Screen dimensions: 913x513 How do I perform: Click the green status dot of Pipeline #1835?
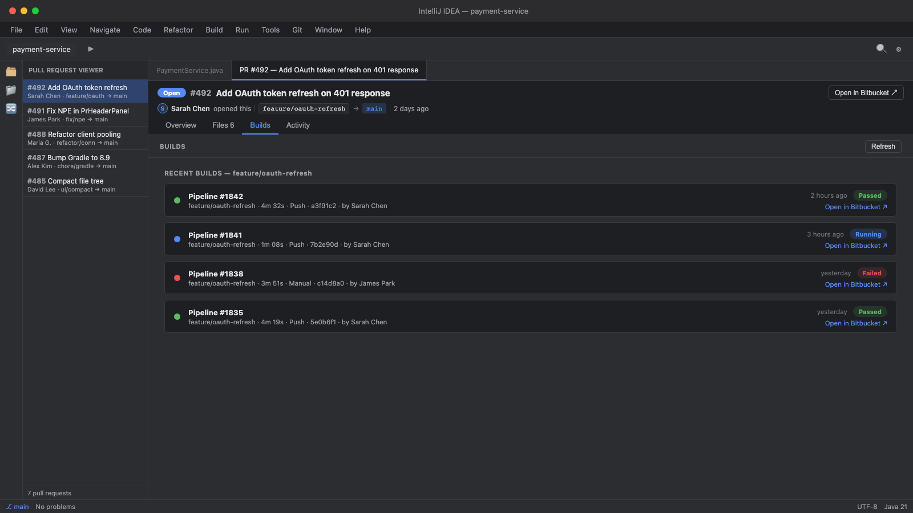point(177,317)
